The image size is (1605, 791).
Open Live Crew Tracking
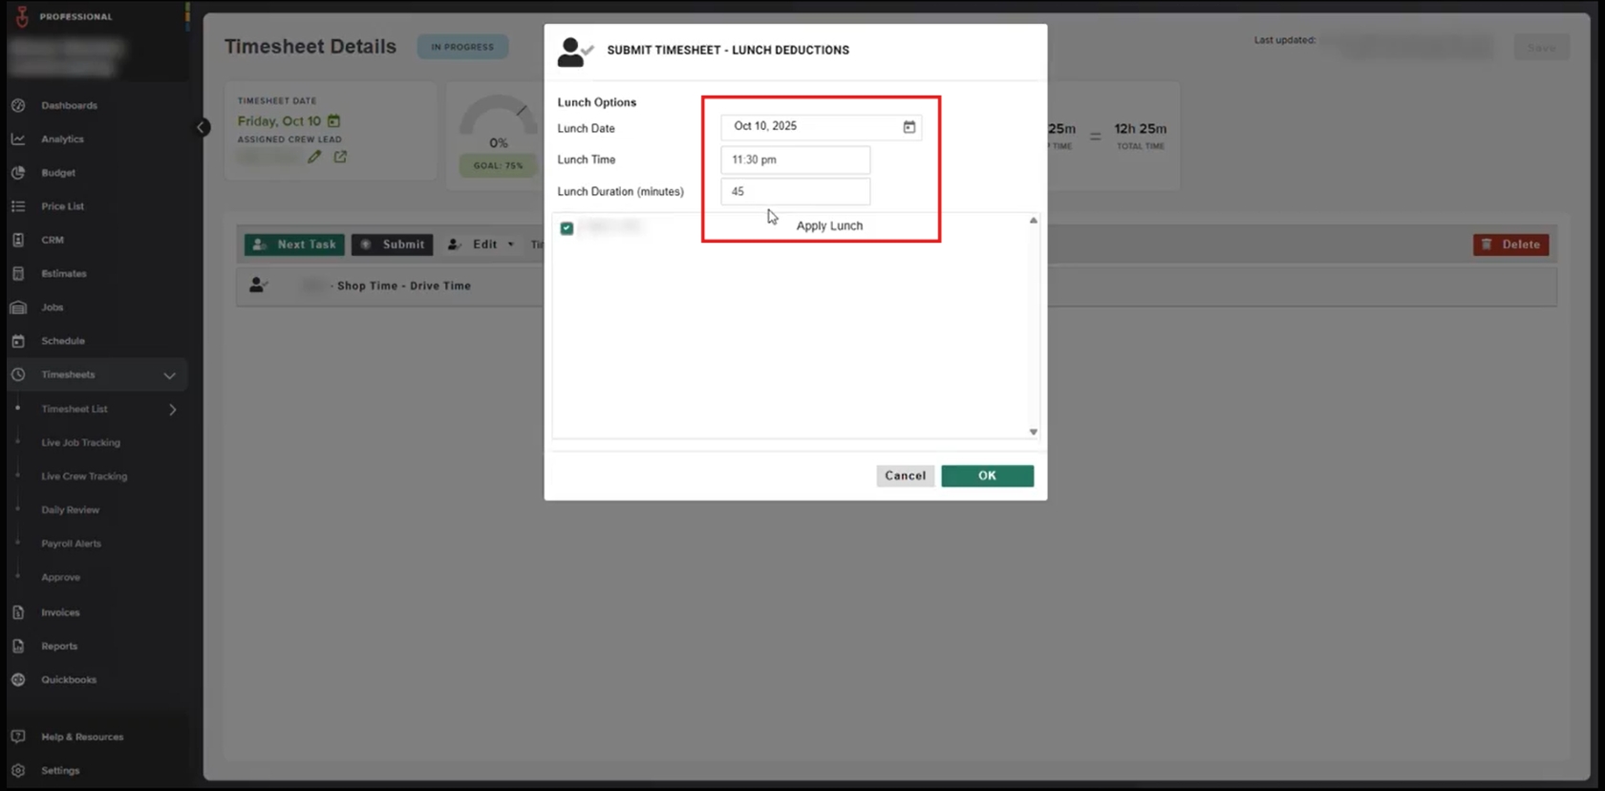(x=84, y=477)
